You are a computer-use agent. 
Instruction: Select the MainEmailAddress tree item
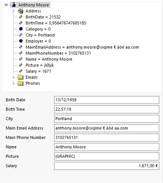tap(82, 47)
